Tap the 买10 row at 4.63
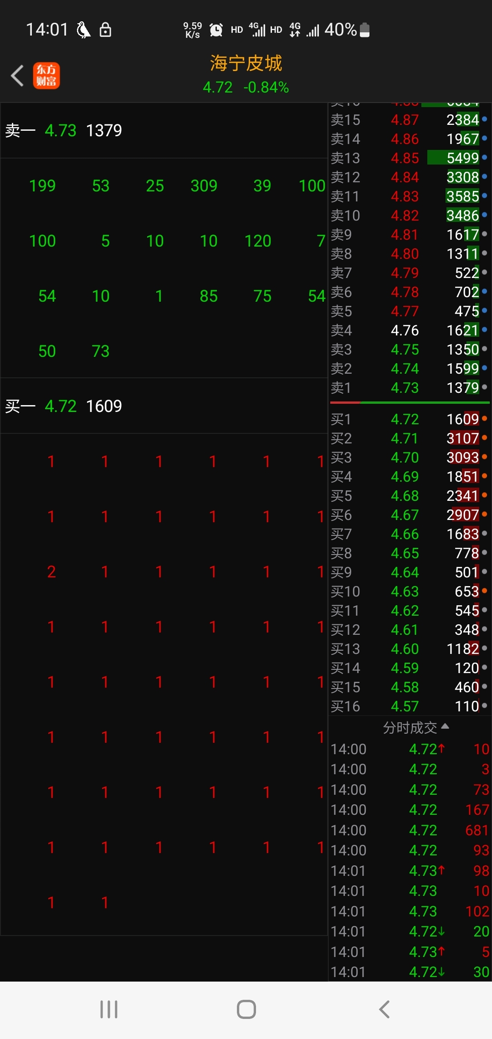 click(x=409, y=592)
